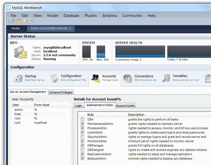Open the Scripting menu

point(109,15)
